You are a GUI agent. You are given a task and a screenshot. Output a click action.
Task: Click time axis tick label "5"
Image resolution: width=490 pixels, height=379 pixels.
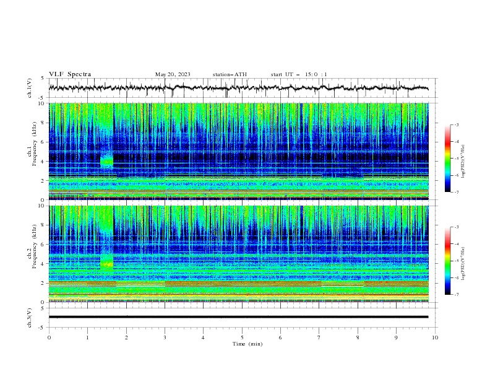click(242, 338)
